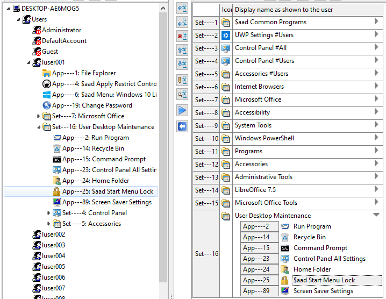Click the move item up toolbar icon
The image size is (386, 299).
(x=182, y=50)
